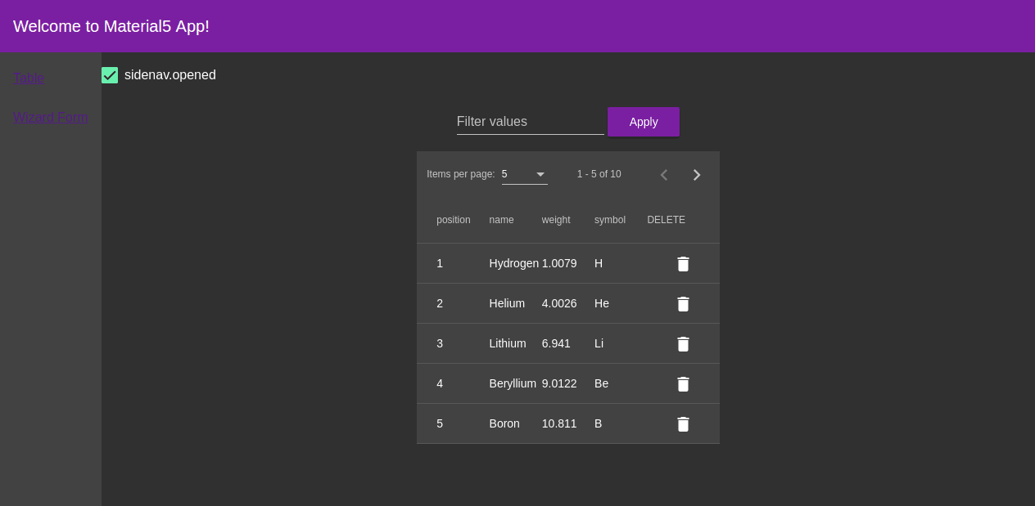This screenshot has height=506, width=1035.
Task: Select the Lithium name cell
Action: (x=508, y=343)
